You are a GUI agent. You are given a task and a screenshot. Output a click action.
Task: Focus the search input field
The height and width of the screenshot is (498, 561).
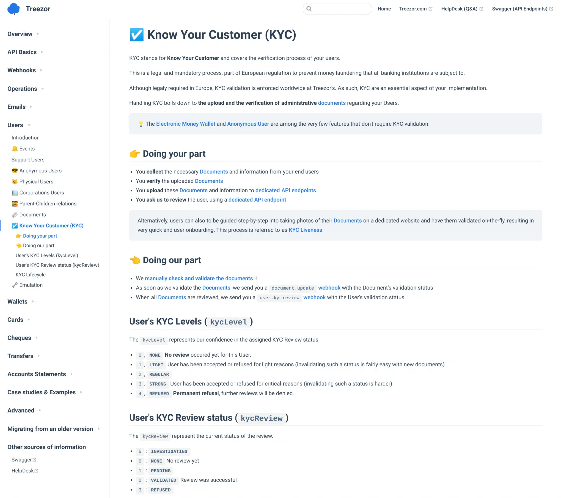tap(341, 9)
